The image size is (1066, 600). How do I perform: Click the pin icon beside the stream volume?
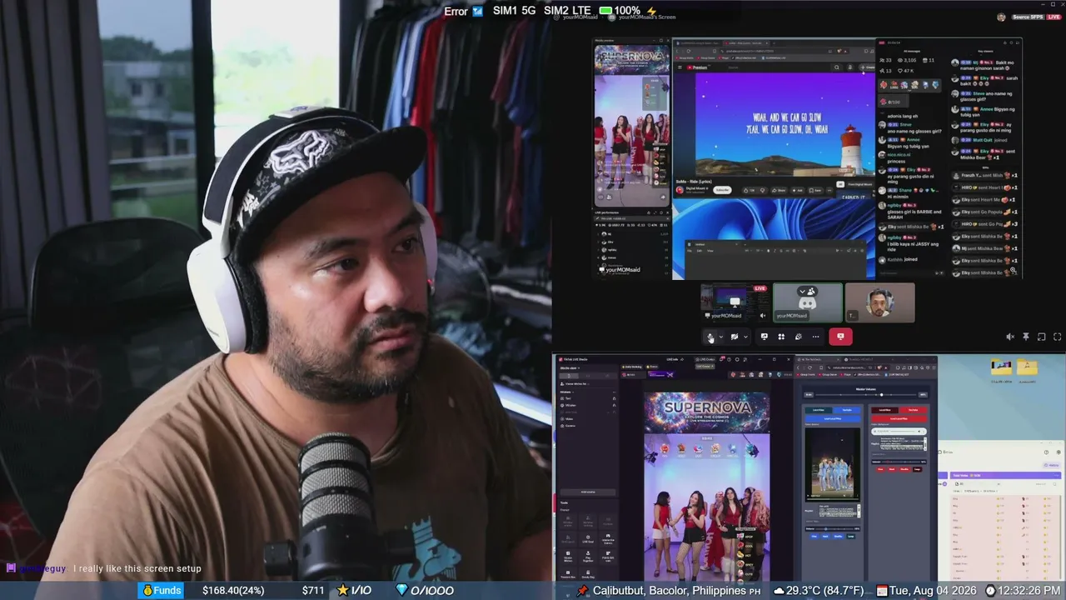1026,337
